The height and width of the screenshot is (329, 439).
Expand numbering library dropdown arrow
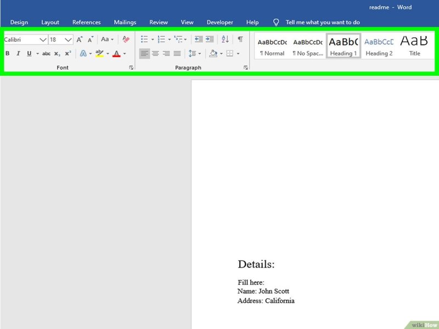pyautogui.click(x=170, y=40)
